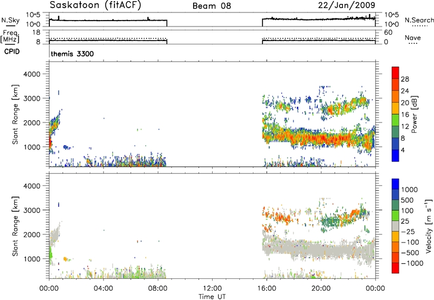Image resolution: width=434 pixels, height=300 pixels.
Task: Select the "-1000" value on velocity color bar
Action: click(x=412, y=263)
